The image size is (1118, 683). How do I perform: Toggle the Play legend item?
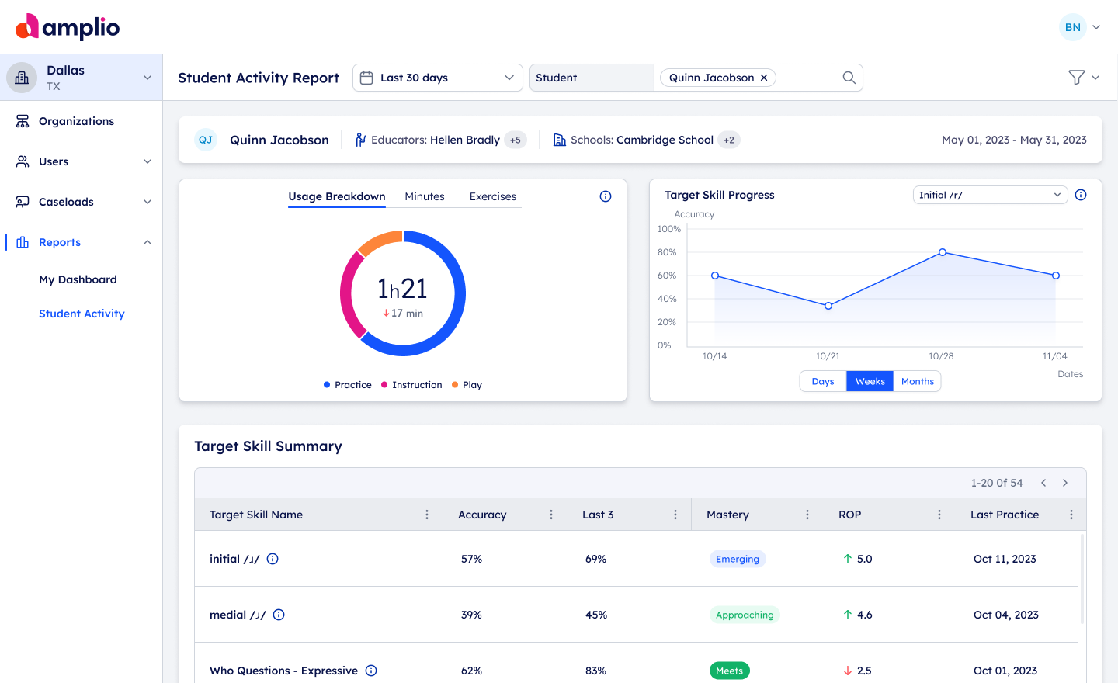coord(467,385)
